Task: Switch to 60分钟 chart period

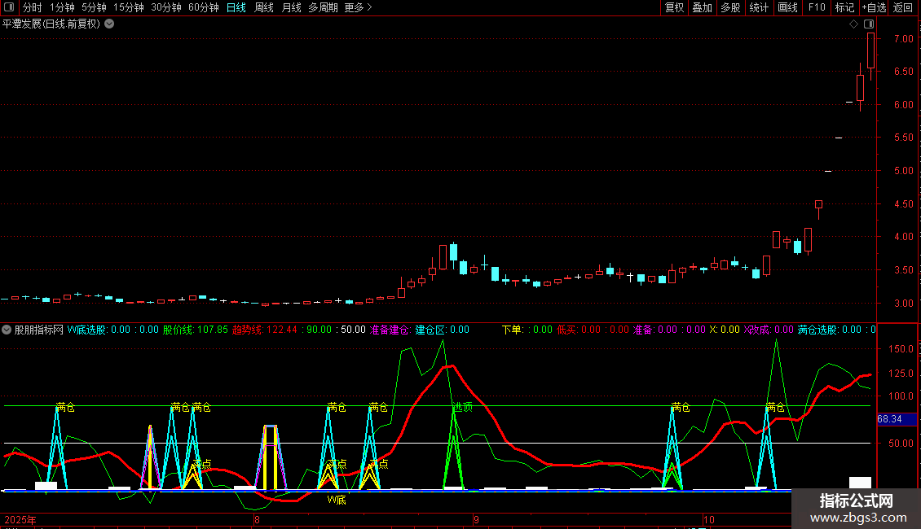Action: pos(203,7)
